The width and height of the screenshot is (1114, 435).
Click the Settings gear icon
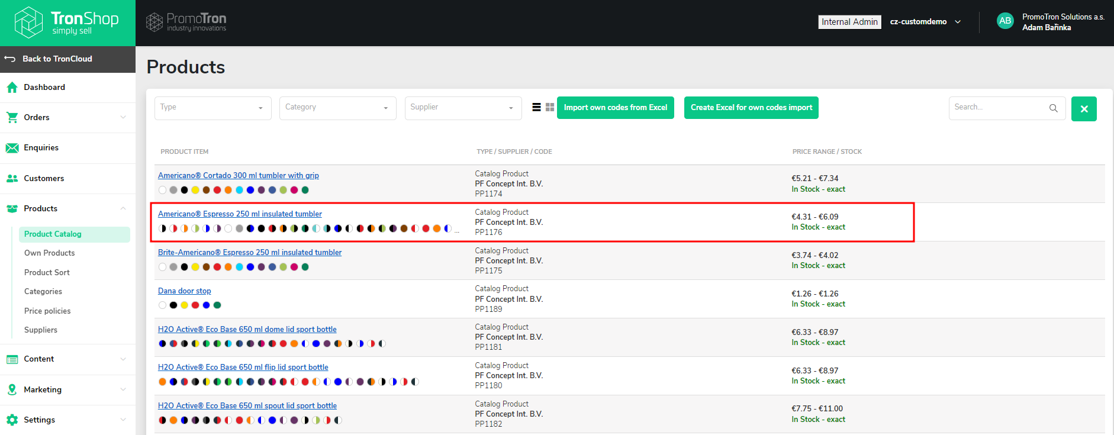12,420
